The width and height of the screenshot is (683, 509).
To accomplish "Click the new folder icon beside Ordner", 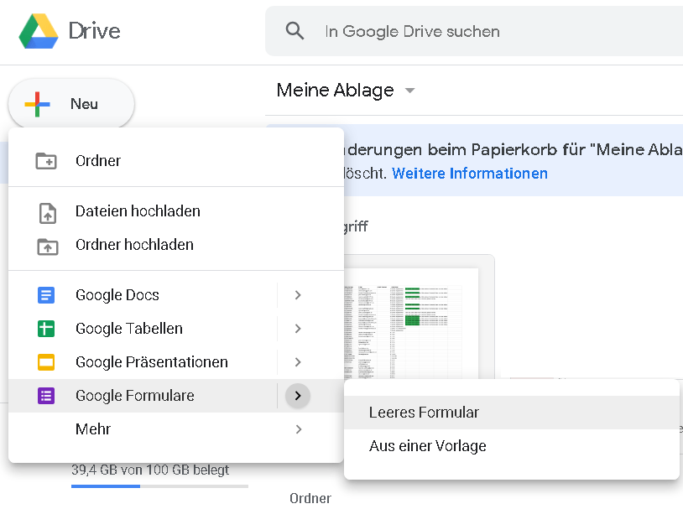I will (x=46, y=161).
